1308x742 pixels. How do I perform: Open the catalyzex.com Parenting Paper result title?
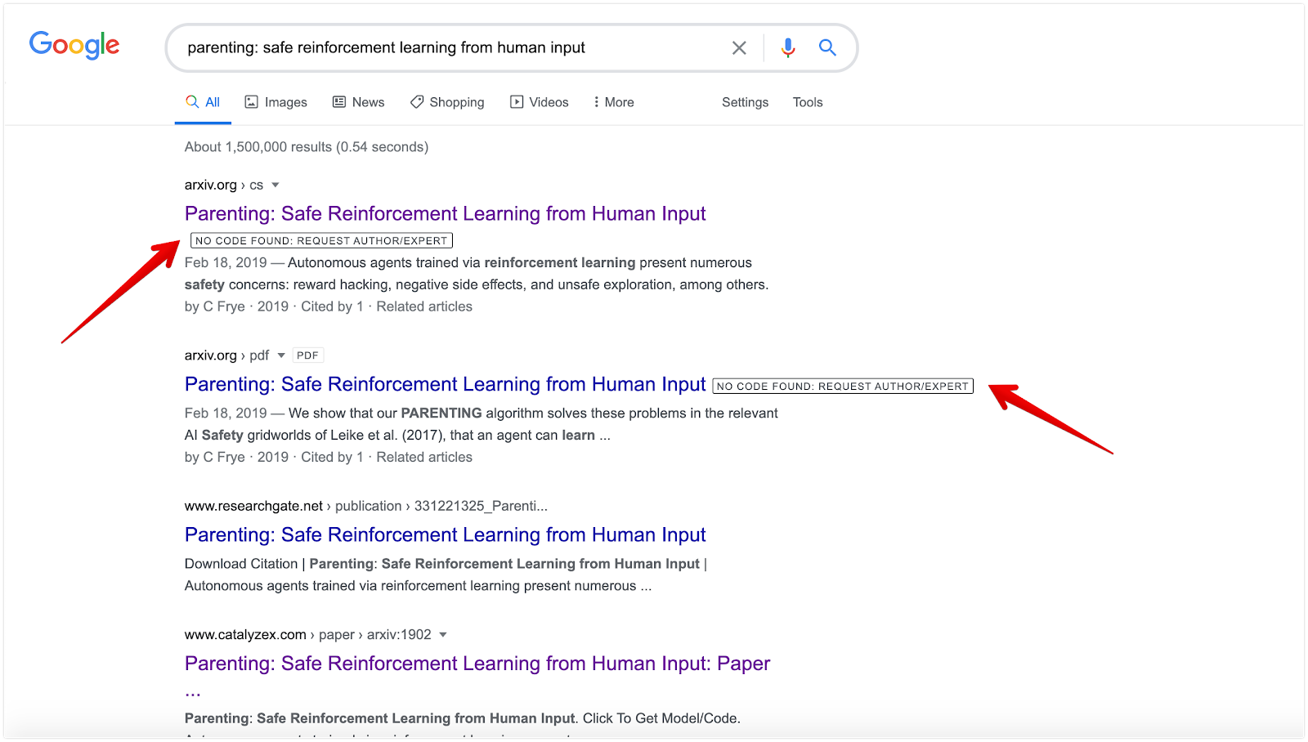(477, 664)
